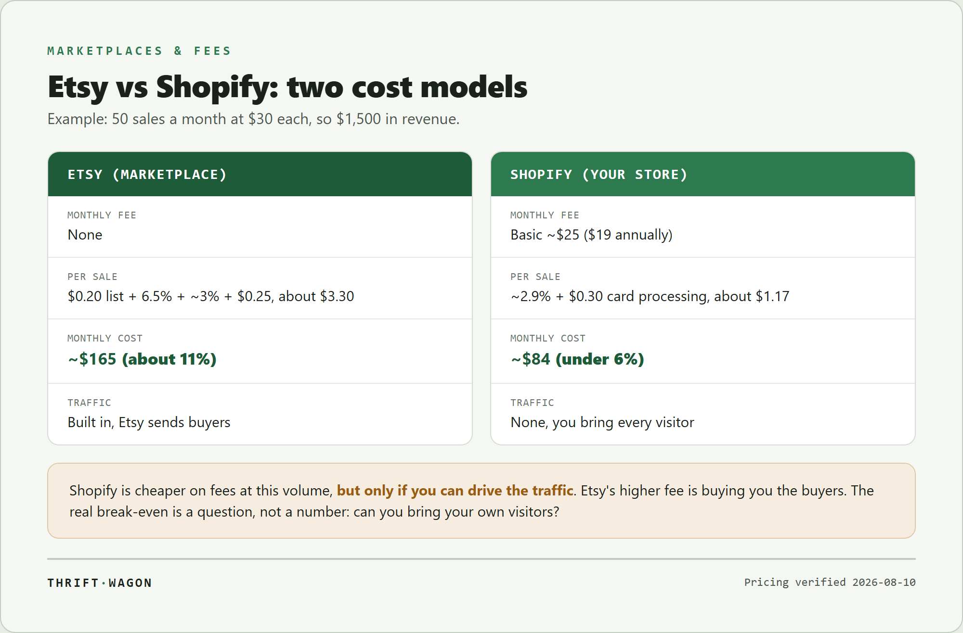Viewport: 963px width, 633px height.
Task: Click the 'MARKETPLACES & FEES' category label
Action: [139, 51]
